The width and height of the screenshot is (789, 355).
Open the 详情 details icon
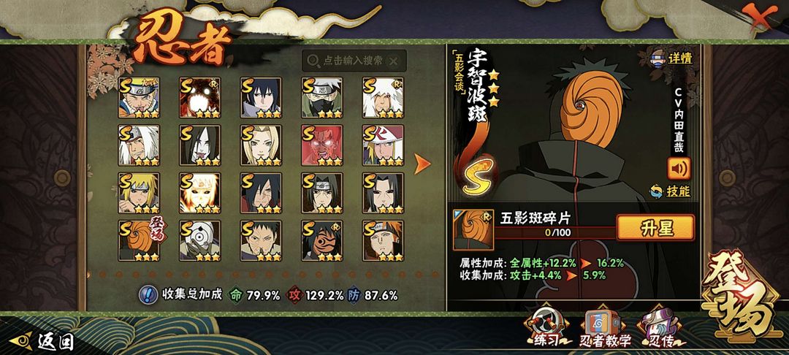coord(671,58)
